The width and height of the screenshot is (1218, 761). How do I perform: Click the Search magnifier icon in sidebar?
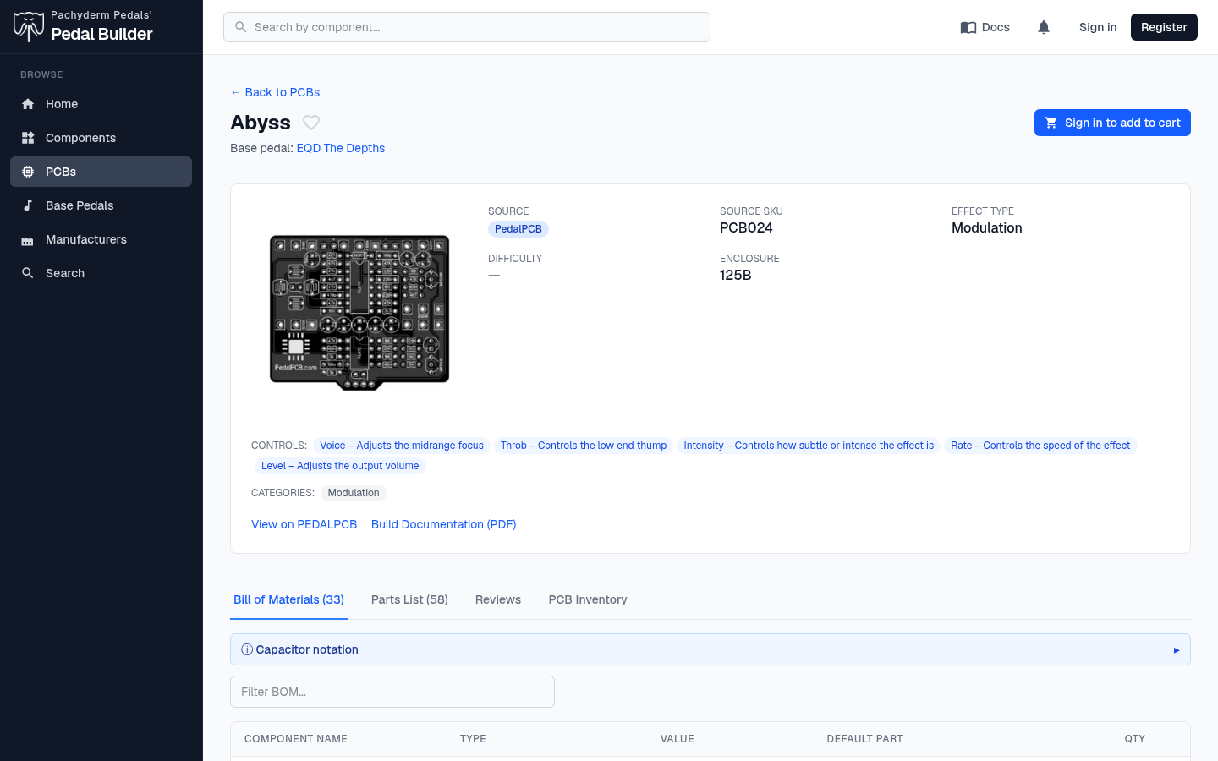point(28,273)
